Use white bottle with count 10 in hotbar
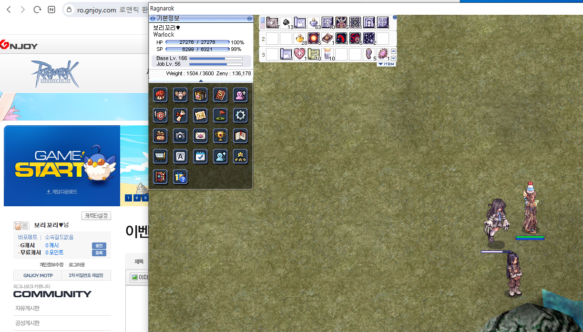583x332 pixels. 327,54
